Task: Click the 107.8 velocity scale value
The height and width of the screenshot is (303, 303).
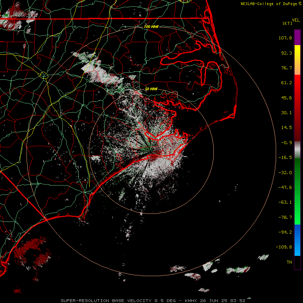Action: click(x=285, y=38)
